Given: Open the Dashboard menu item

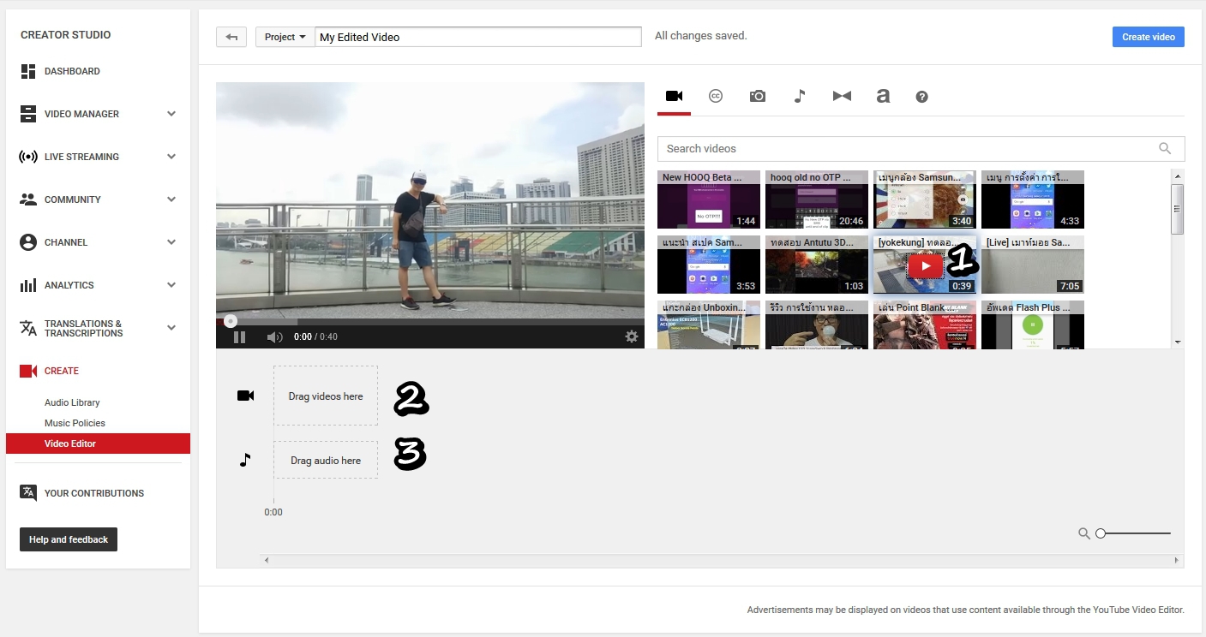Looking at the screenshot, I should click(72, 71).
